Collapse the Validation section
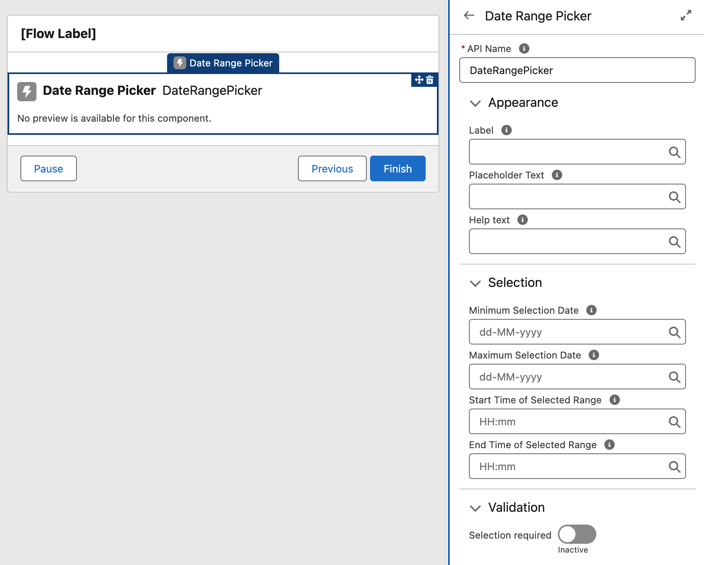Viewport: 704px width, 565px height. click(x=475, y=508)
